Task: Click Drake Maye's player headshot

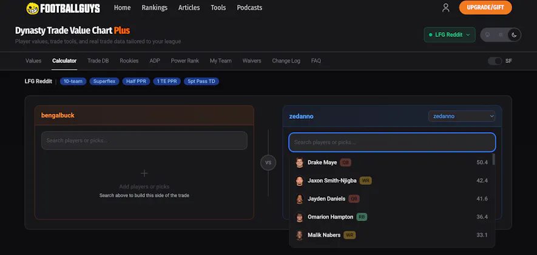Action: (300, 163)
